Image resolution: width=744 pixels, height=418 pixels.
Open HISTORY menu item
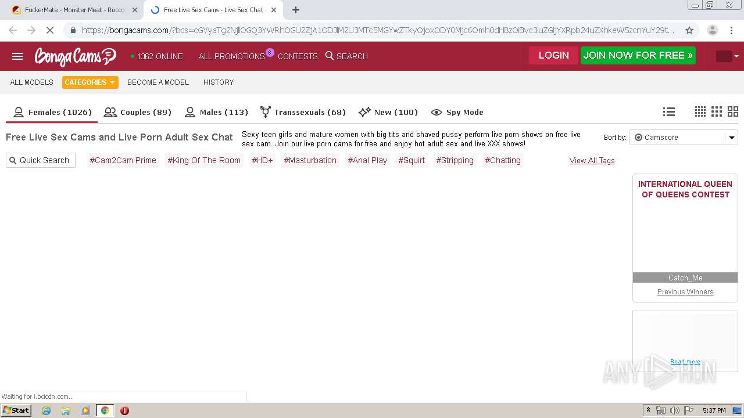click(219, 82)
